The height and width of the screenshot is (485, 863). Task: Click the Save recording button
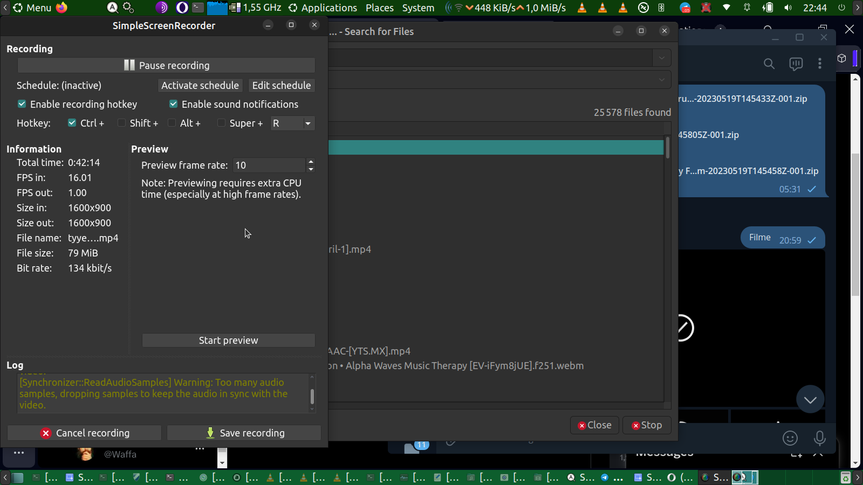(244, 433)
